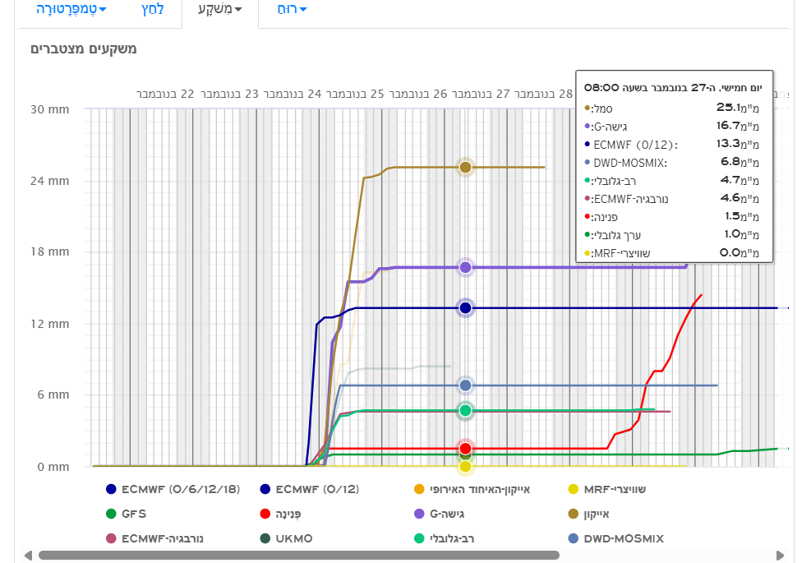Click the blue ECMWF (0/12) data point marker
The image size is (811, 563).
pos(465,307)
